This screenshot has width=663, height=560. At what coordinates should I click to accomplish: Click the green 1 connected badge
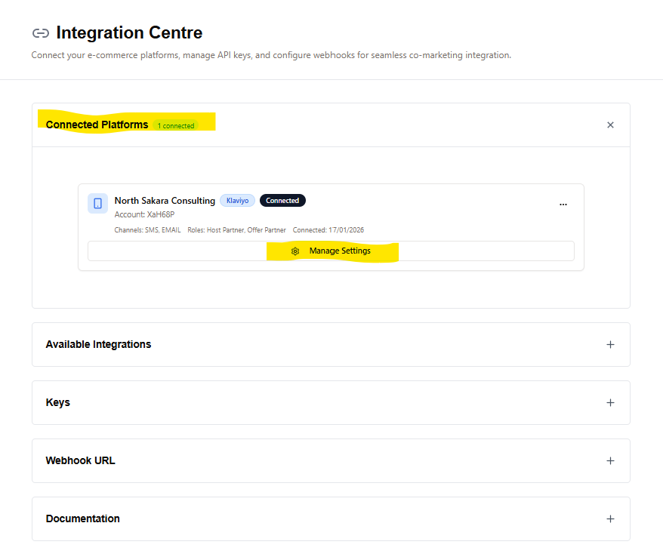[x=176, y=125]
